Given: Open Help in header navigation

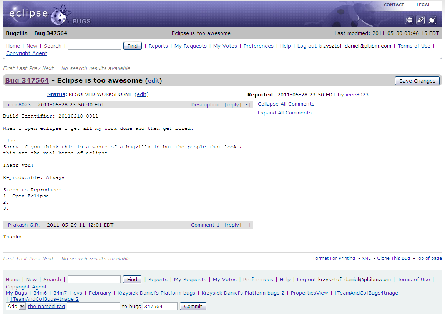Looking at the screenshot, I should 286,46.
